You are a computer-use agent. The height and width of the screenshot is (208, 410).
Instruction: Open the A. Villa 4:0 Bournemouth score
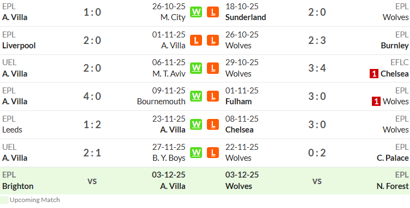click(93, 97)
